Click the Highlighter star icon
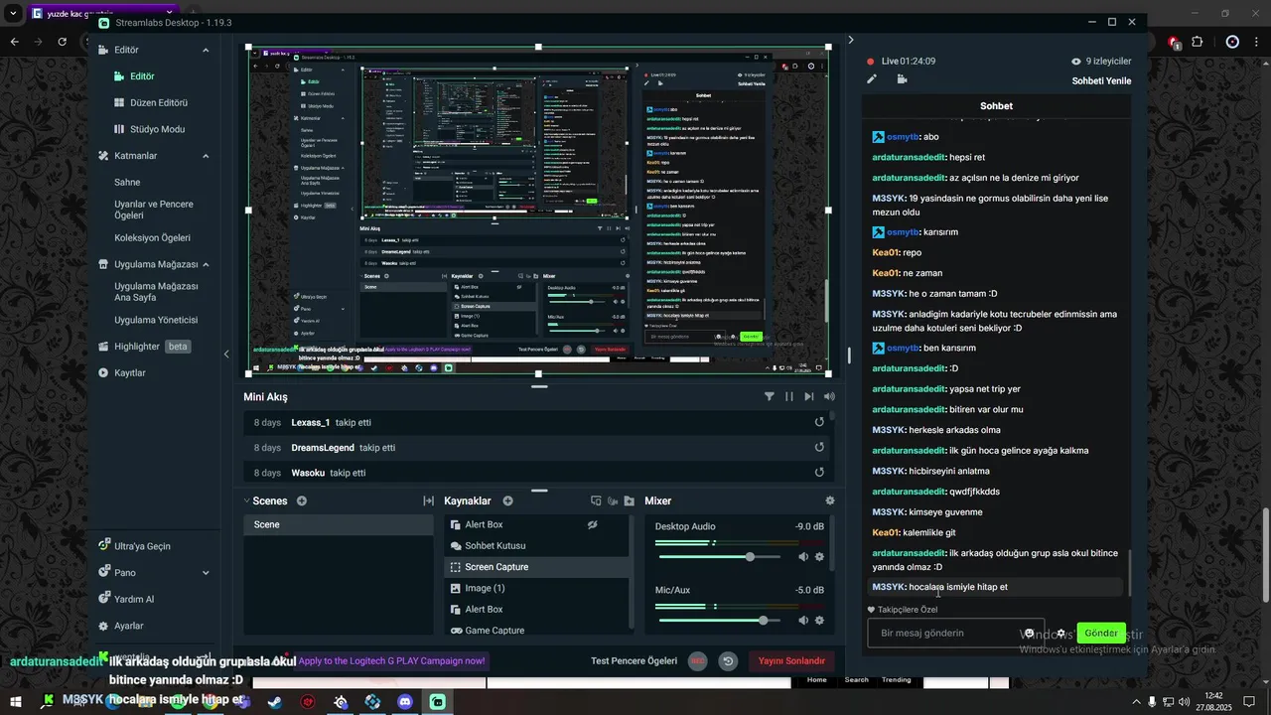This screenshot has width=1271, height=715. tap(103, 347)
